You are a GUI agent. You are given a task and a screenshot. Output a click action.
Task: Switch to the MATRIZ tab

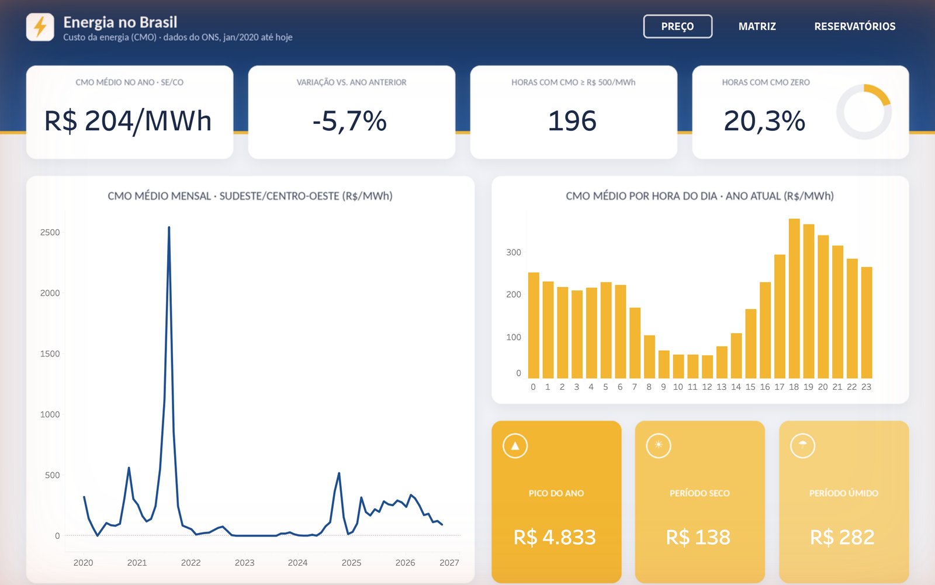(x=757, y=26)
